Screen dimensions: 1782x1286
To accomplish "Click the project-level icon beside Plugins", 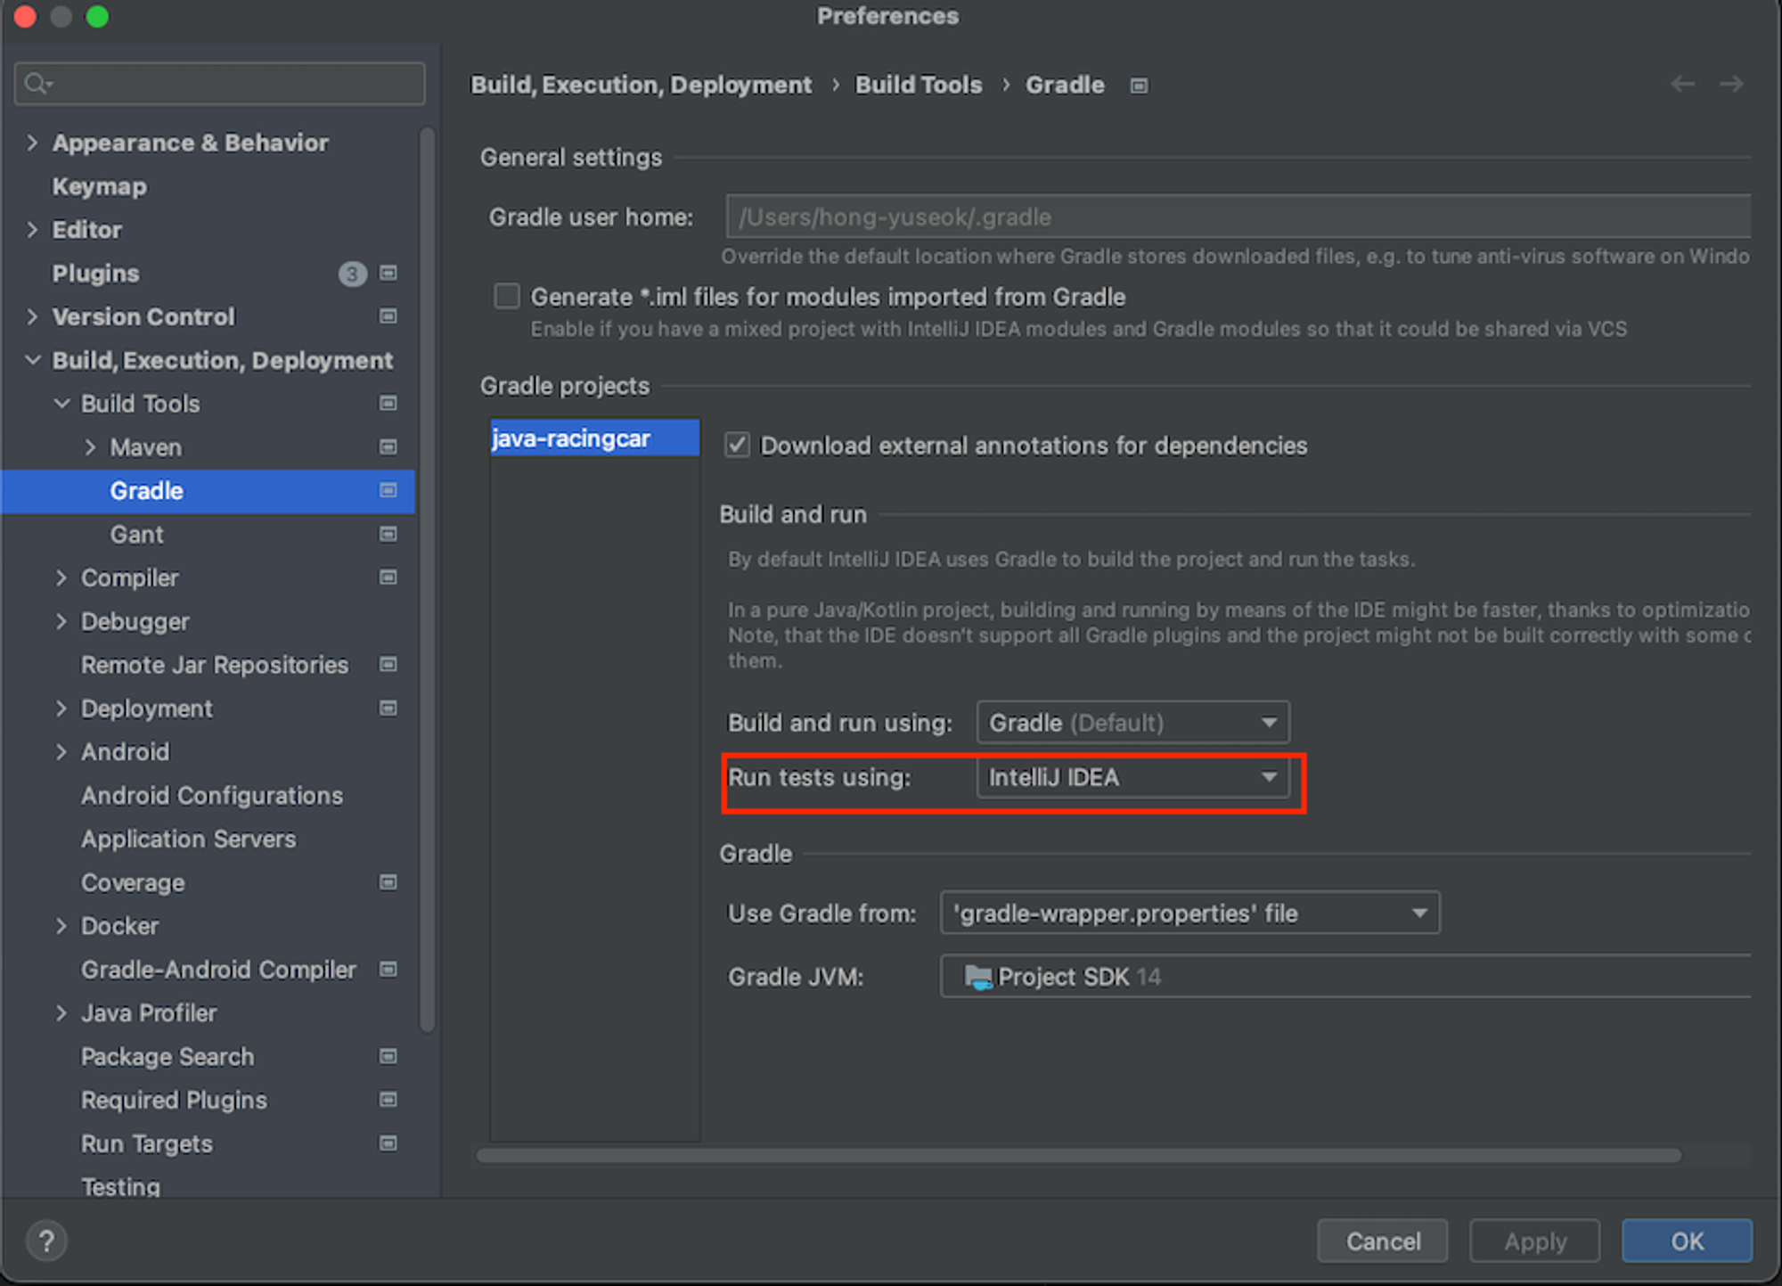I will pos(388,273).
